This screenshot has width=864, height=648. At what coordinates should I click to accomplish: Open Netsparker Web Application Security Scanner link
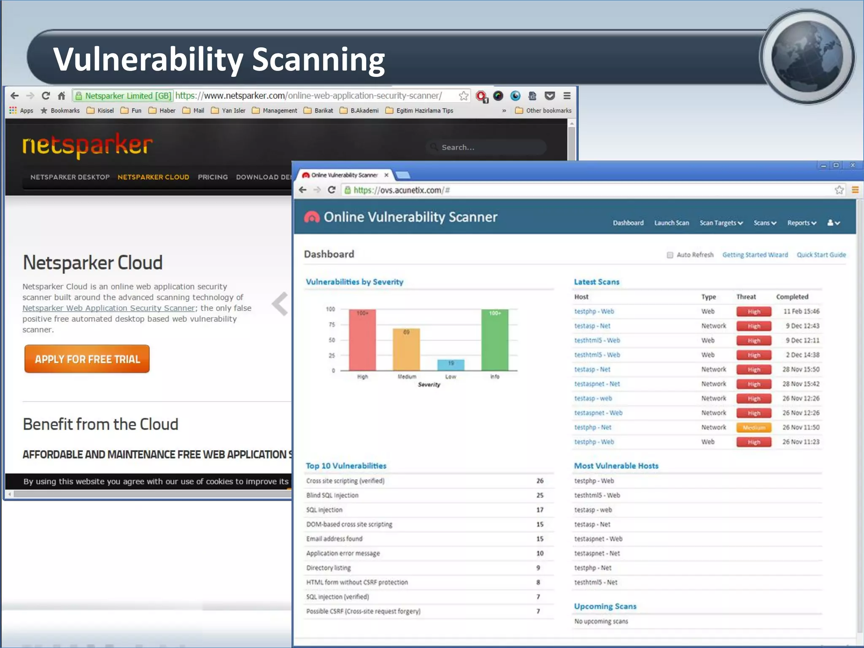pos(109,308)
